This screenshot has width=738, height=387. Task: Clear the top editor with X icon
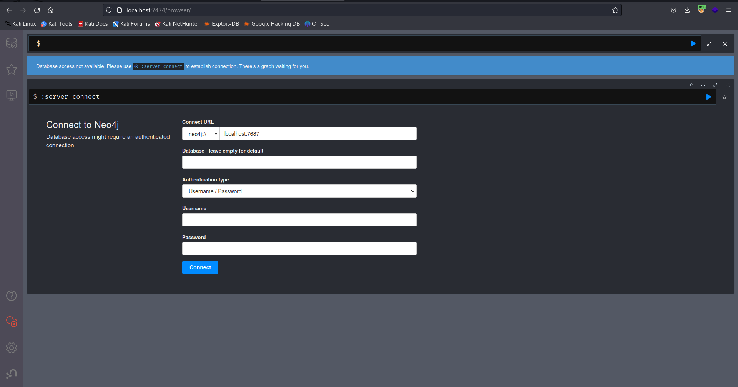725,44
